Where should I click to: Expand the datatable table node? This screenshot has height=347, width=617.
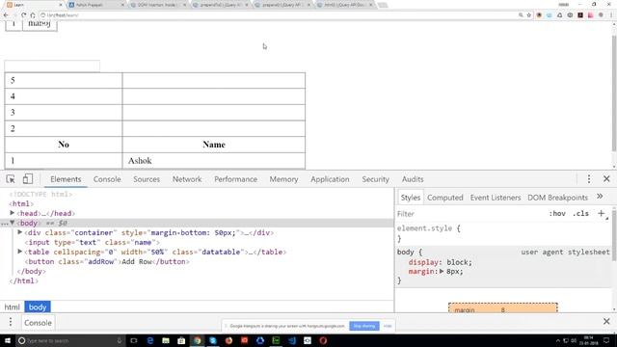(19, 252)
